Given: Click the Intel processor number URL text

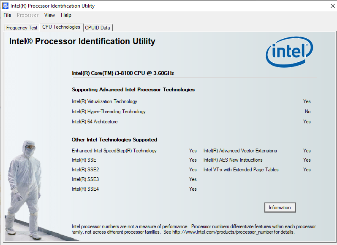Looking at the screenshot, I should click(223, 232).
